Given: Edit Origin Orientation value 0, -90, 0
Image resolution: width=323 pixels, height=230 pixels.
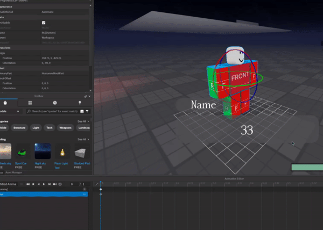Looking at the screenshot, I should [46, 63].
